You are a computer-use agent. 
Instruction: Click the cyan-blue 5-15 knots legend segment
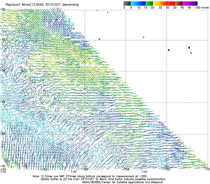pyautogui.click(x=138, y=3)
